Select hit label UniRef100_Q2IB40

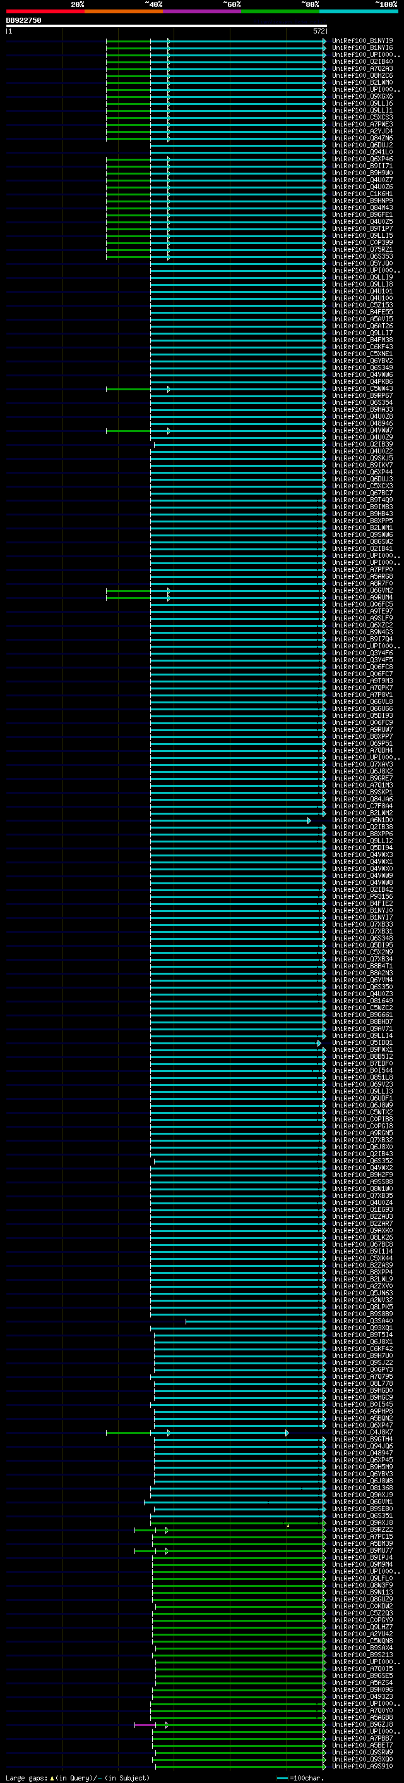(362, 61)
